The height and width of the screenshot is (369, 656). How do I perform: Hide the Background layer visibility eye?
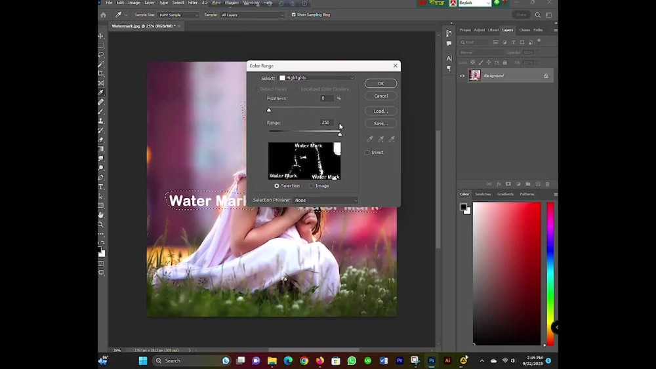point(462,75)
